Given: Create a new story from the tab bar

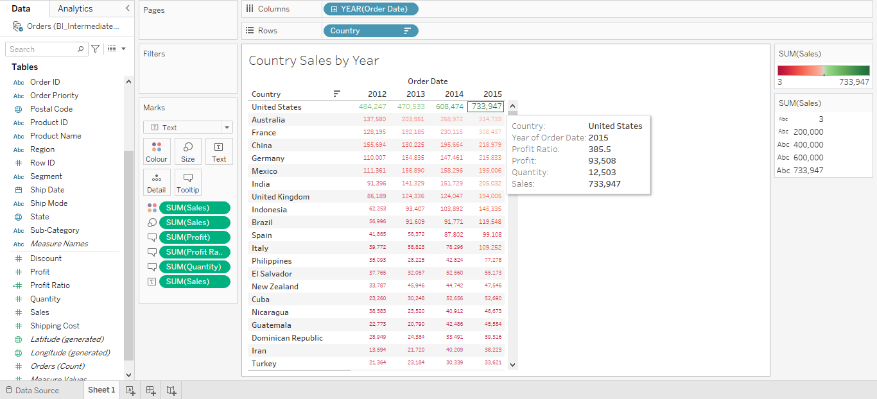Looking at the screenshot, I should 171,390.
